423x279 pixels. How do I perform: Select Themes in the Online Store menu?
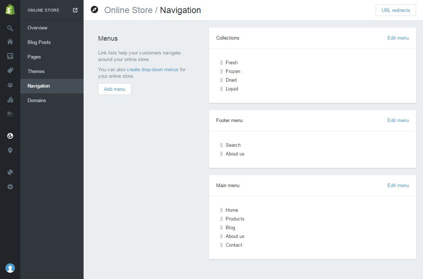tap(36, 71)
